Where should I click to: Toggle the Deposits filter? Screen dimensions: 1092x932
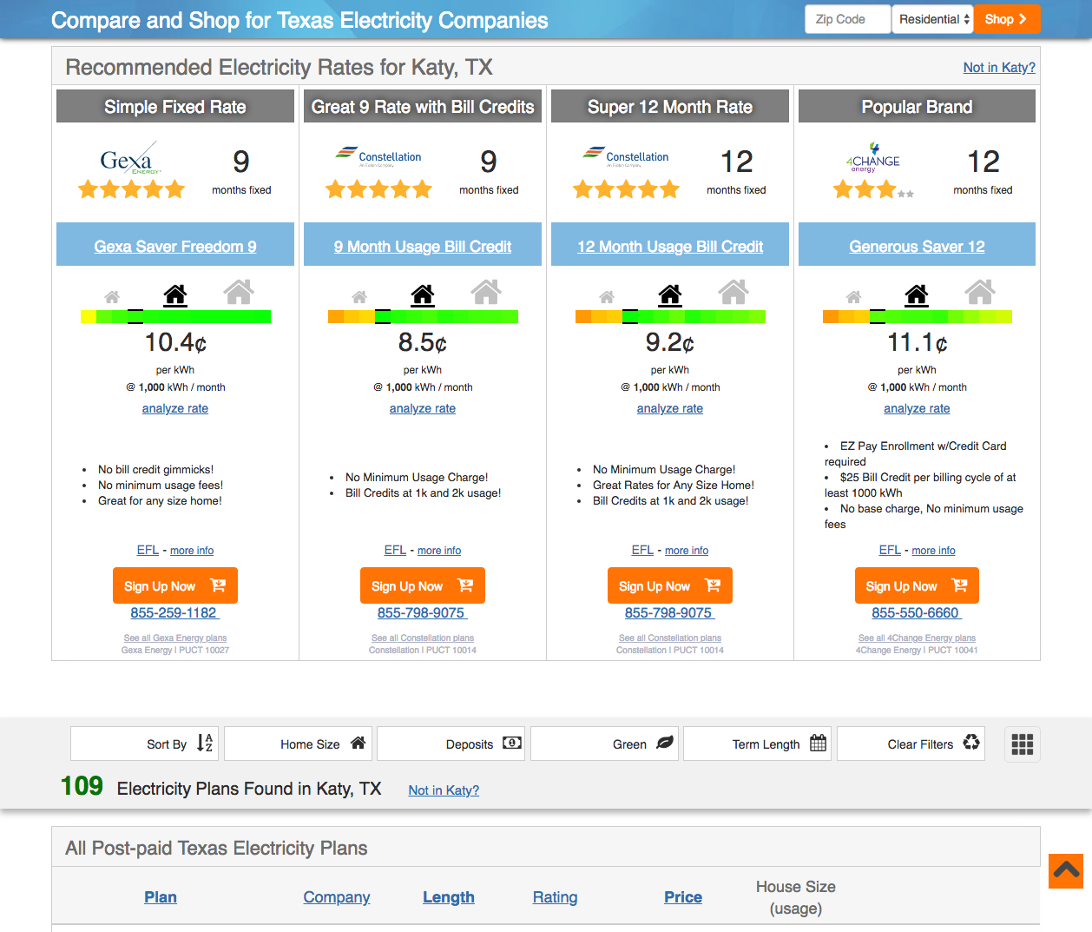click(451, 744)
